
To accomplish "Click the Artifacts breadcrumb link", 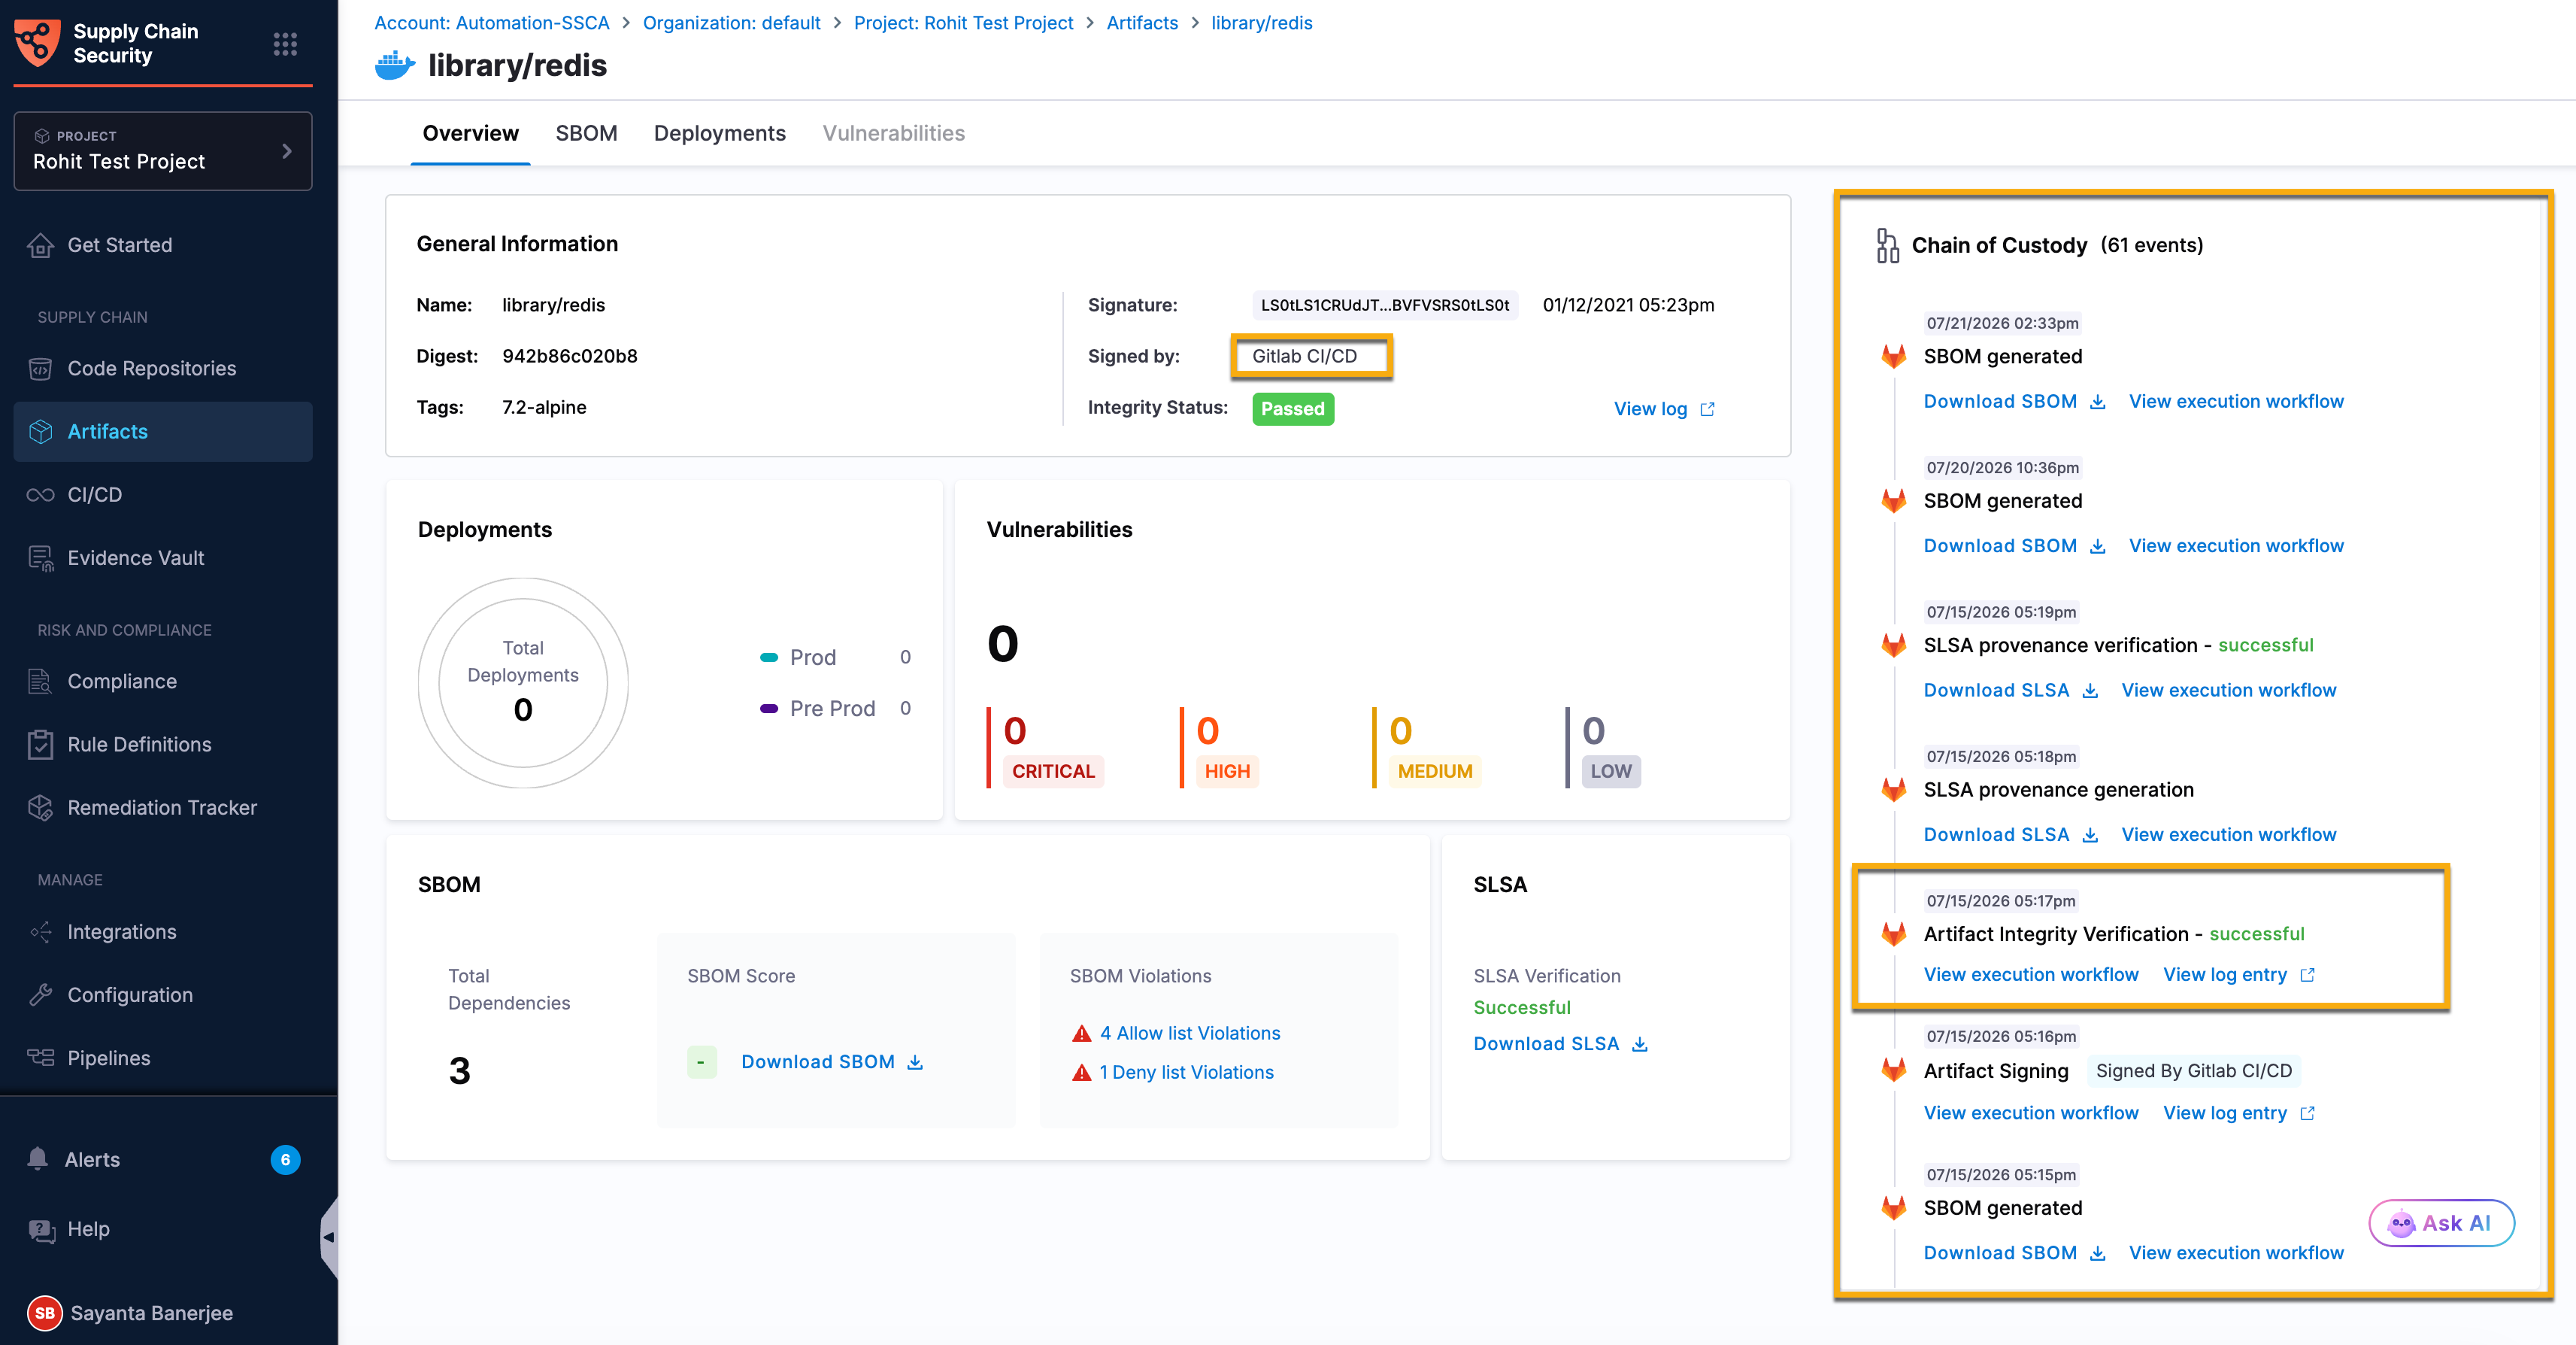I will pyautogui.click(x=1141, y=23).
